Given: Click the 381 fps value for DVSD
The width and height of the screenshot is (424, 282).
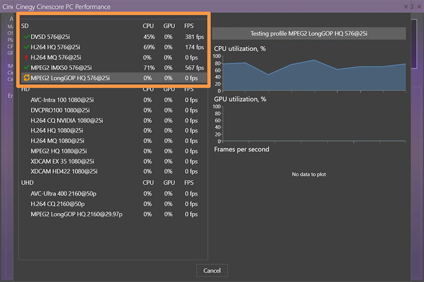Looking at the screenshot, I should 195,37.
